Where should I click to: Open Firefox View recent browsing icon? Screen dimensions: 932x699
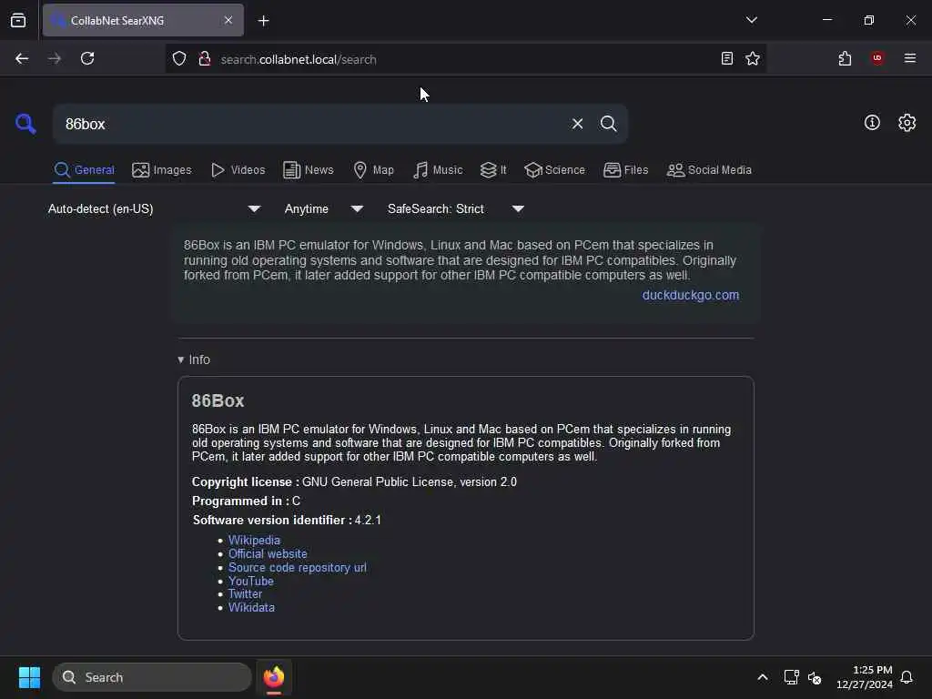pyautogui.click(x=18, y=20)
